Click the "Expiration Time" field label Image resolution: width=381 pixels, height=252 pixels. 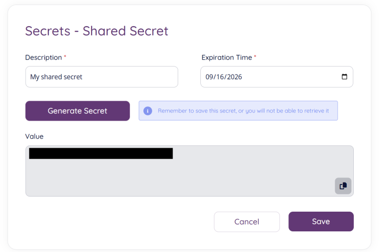click(226, 57)
